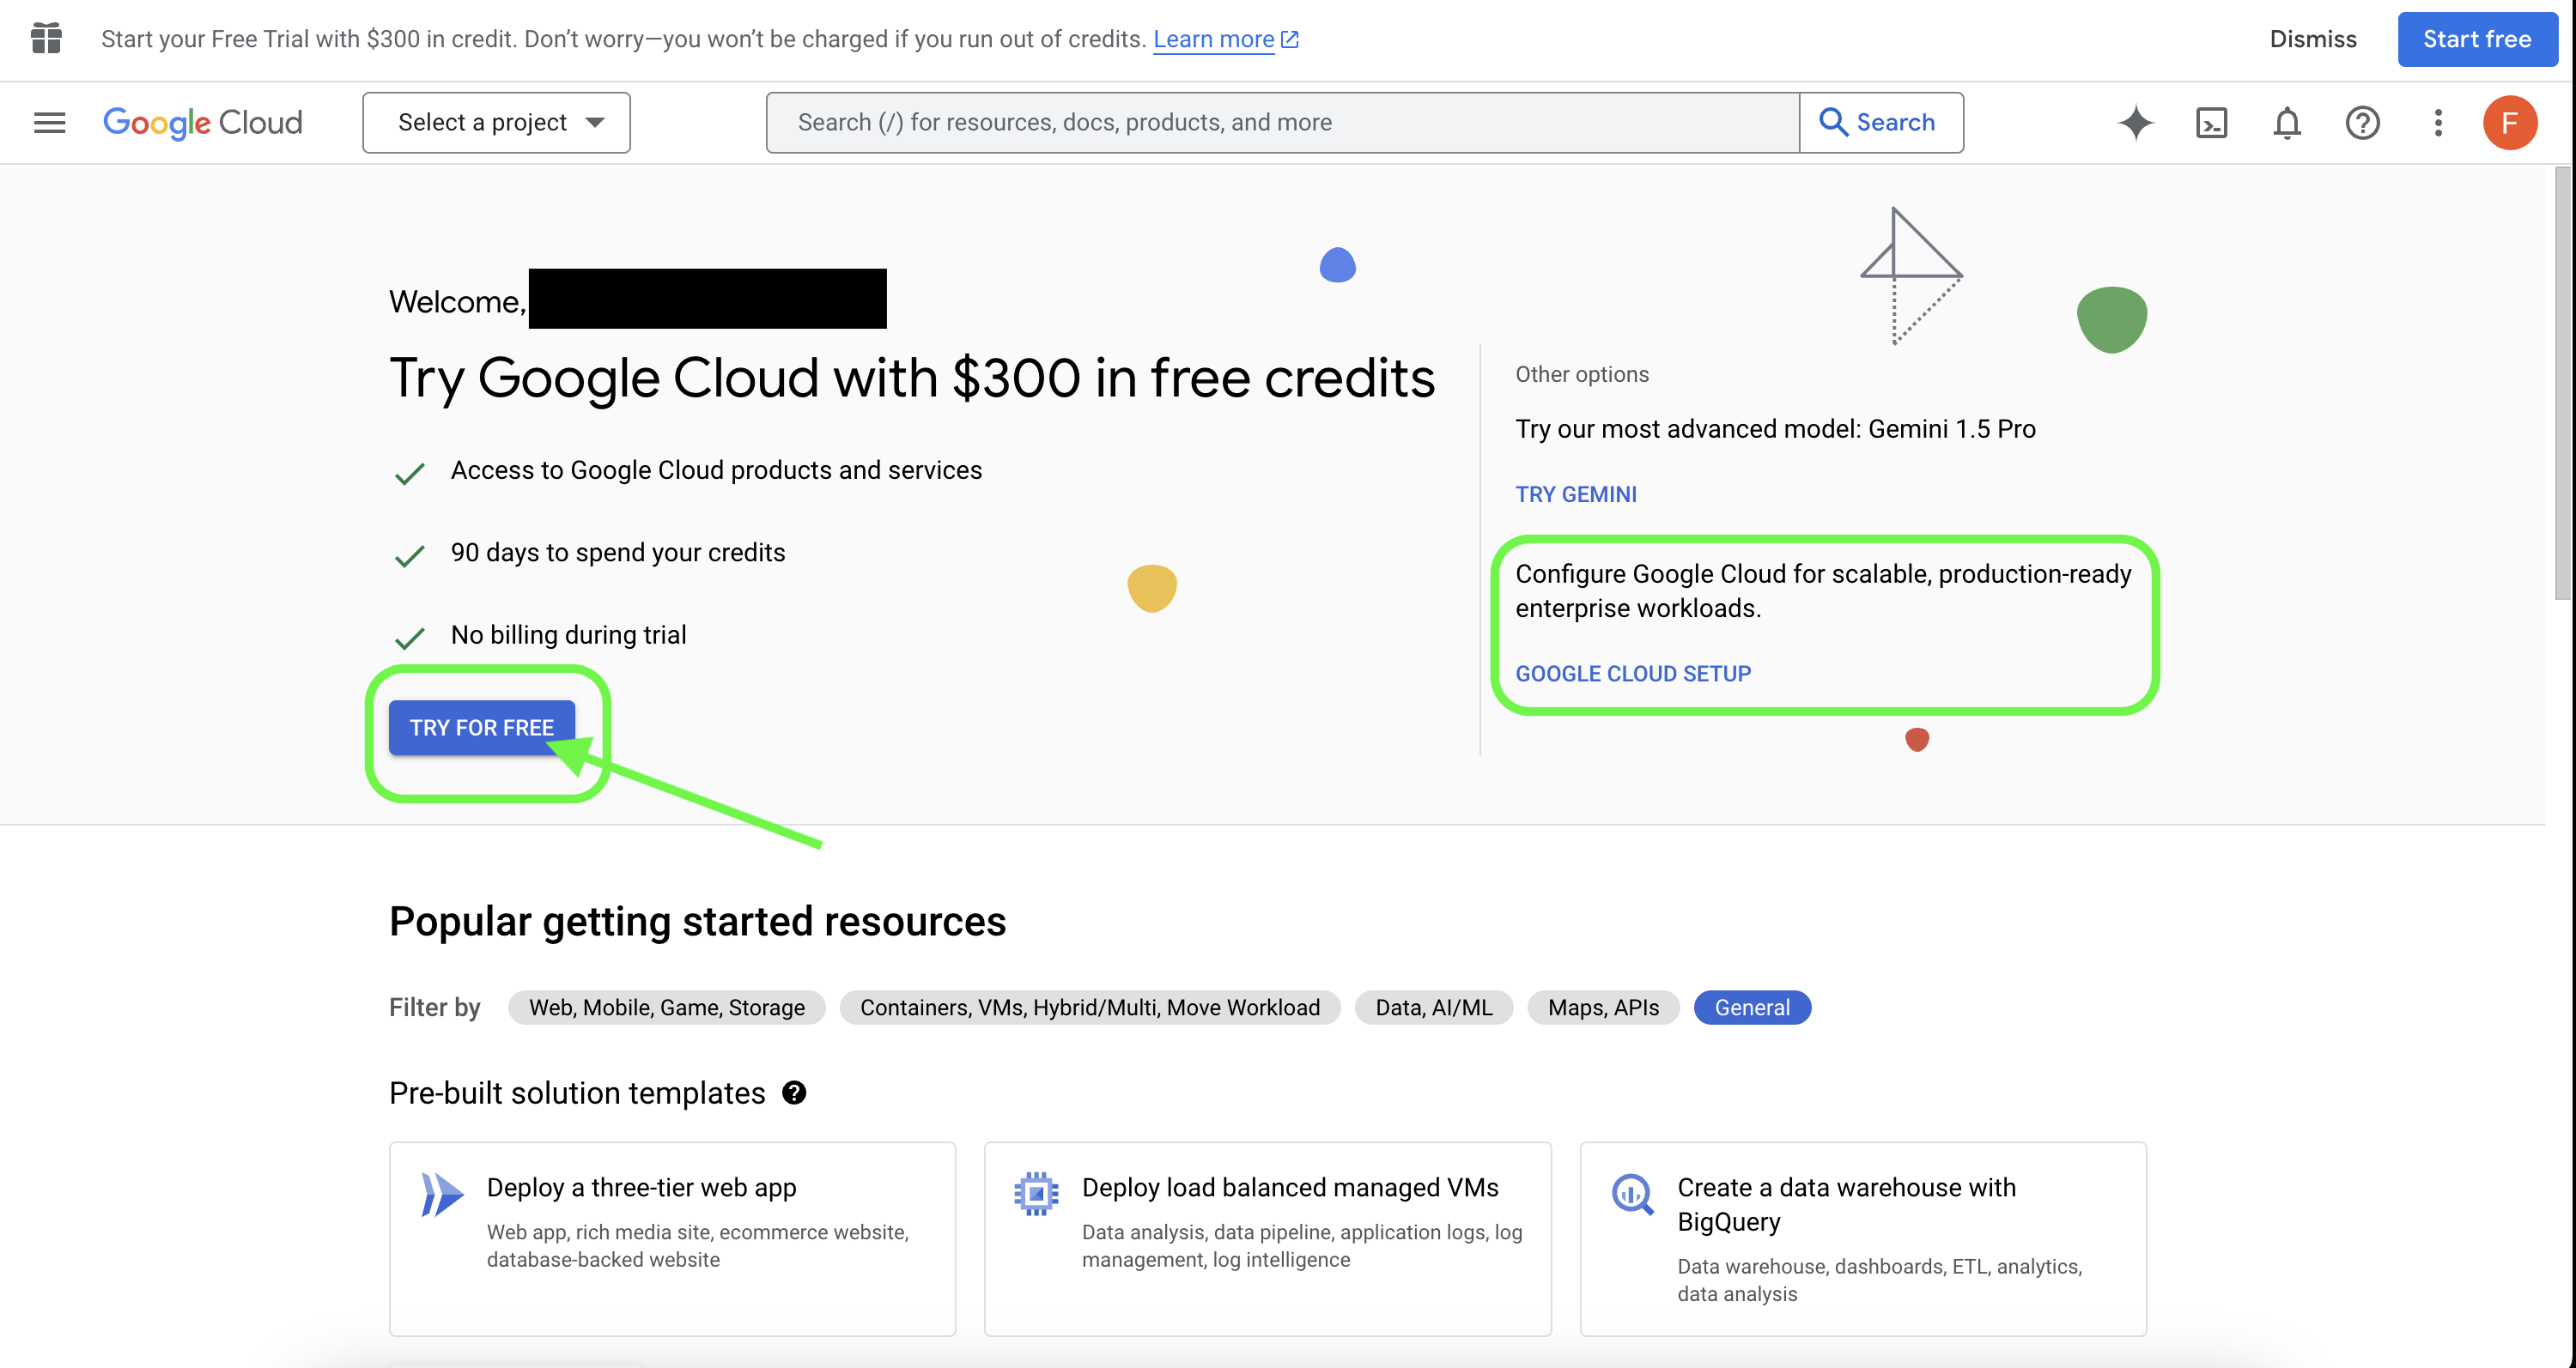The height and width of the screenshot is (1368, 2576).
Task: Filter by Containers, VMs, Hybrid/Multi, Move Workload
Action: [x=1090, y=1008]
